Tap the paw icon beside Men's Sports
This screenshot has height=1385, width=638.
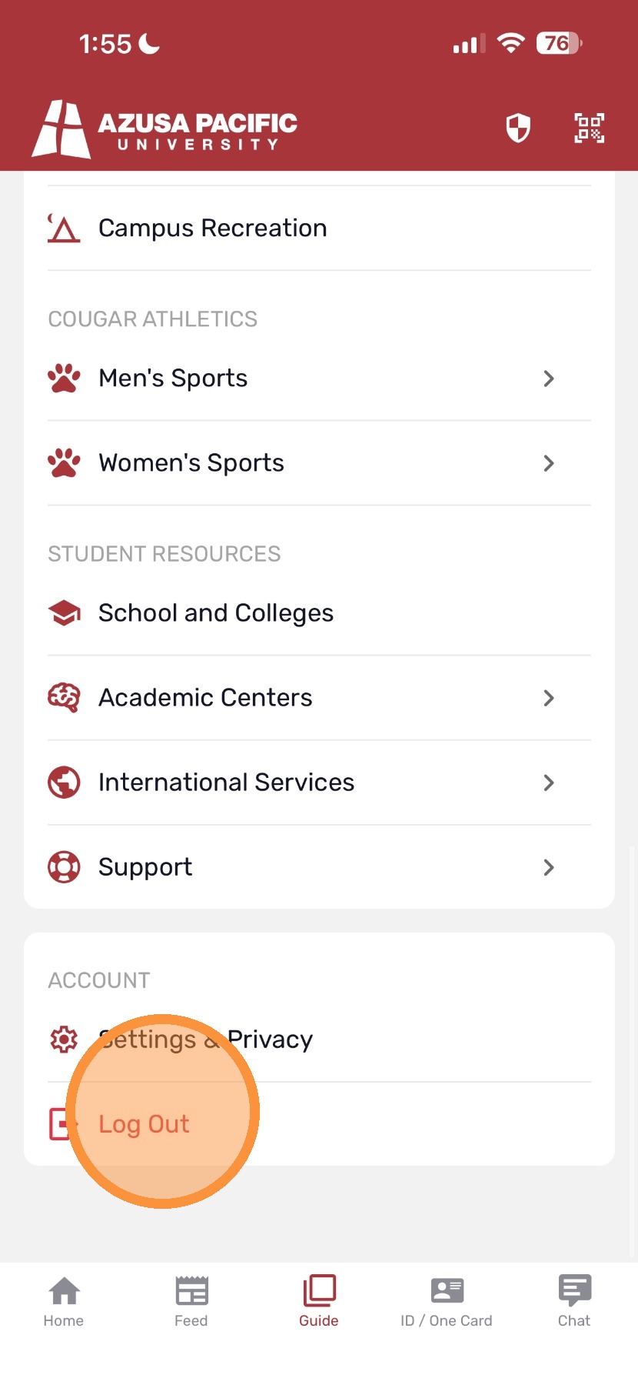(x=64, y=379)
